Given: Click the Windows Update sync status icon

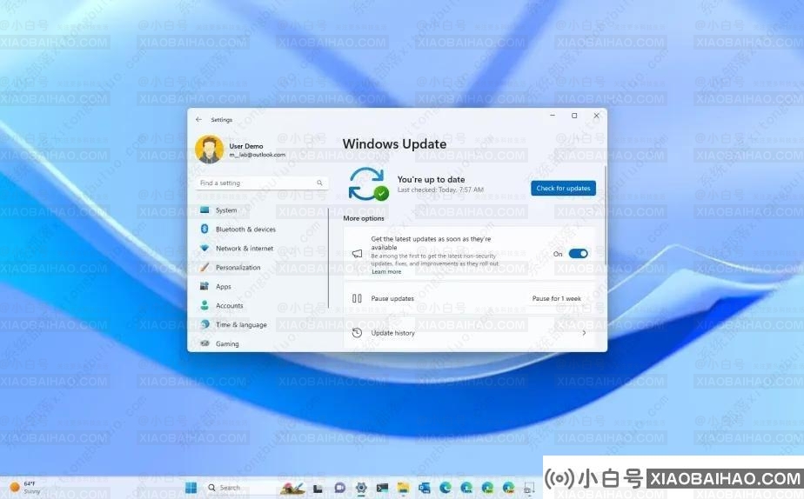Looking at the screenshot, I should (x=368, y=184).
